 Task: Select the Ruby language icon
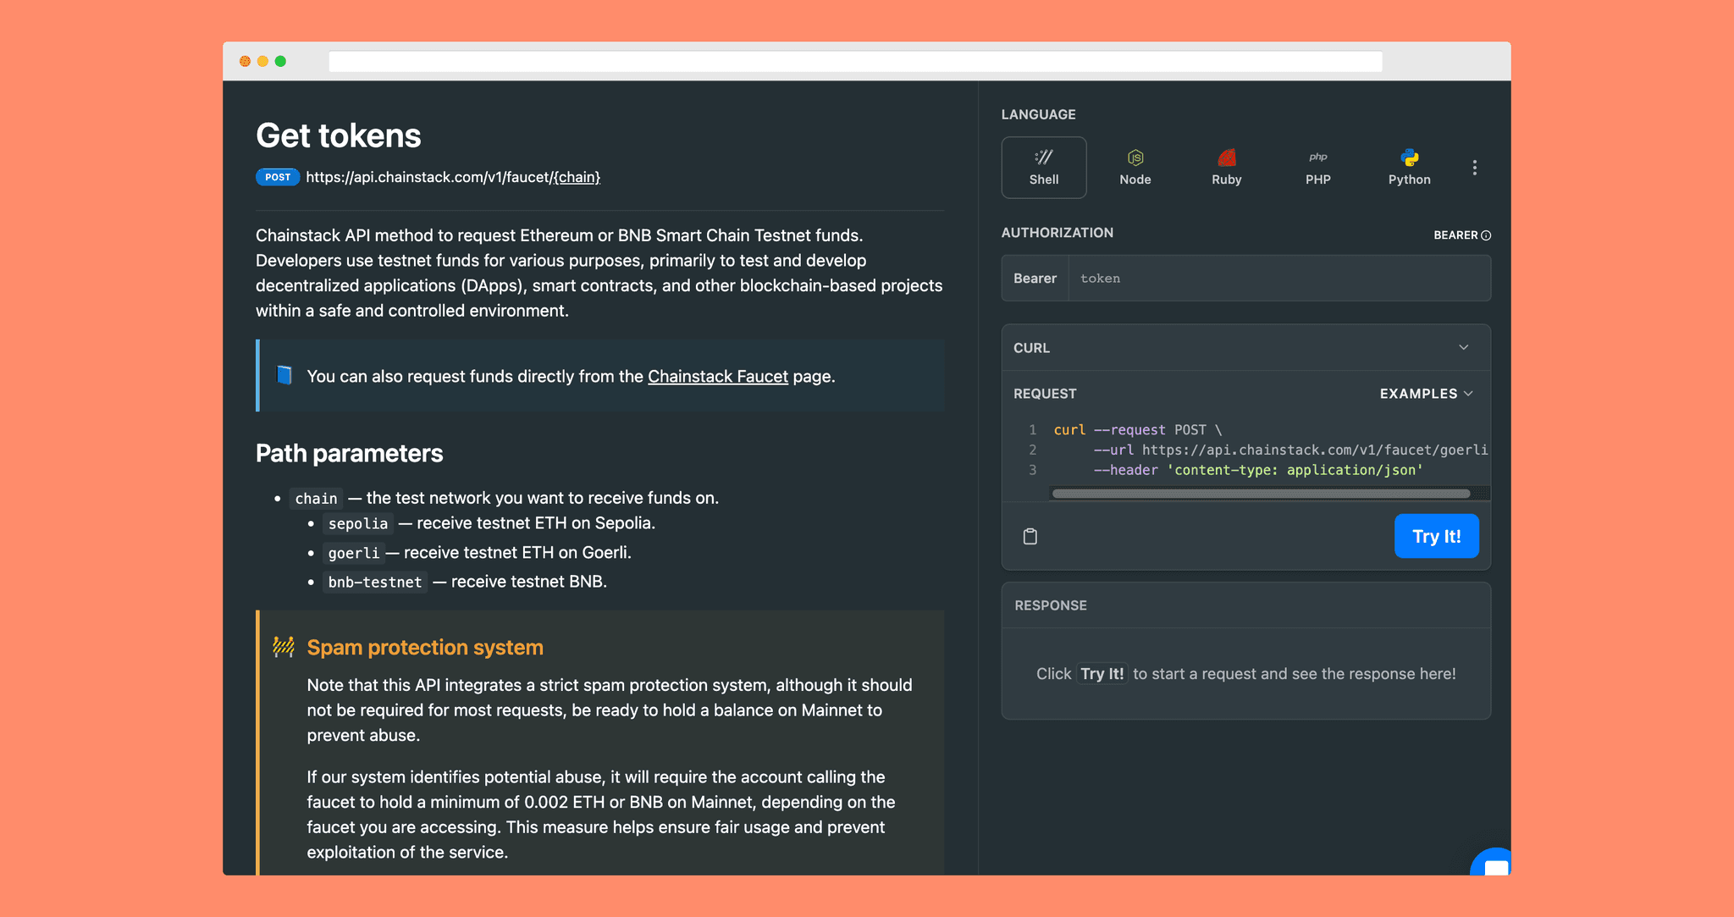pyautogui.click(x=1226, y=157)
